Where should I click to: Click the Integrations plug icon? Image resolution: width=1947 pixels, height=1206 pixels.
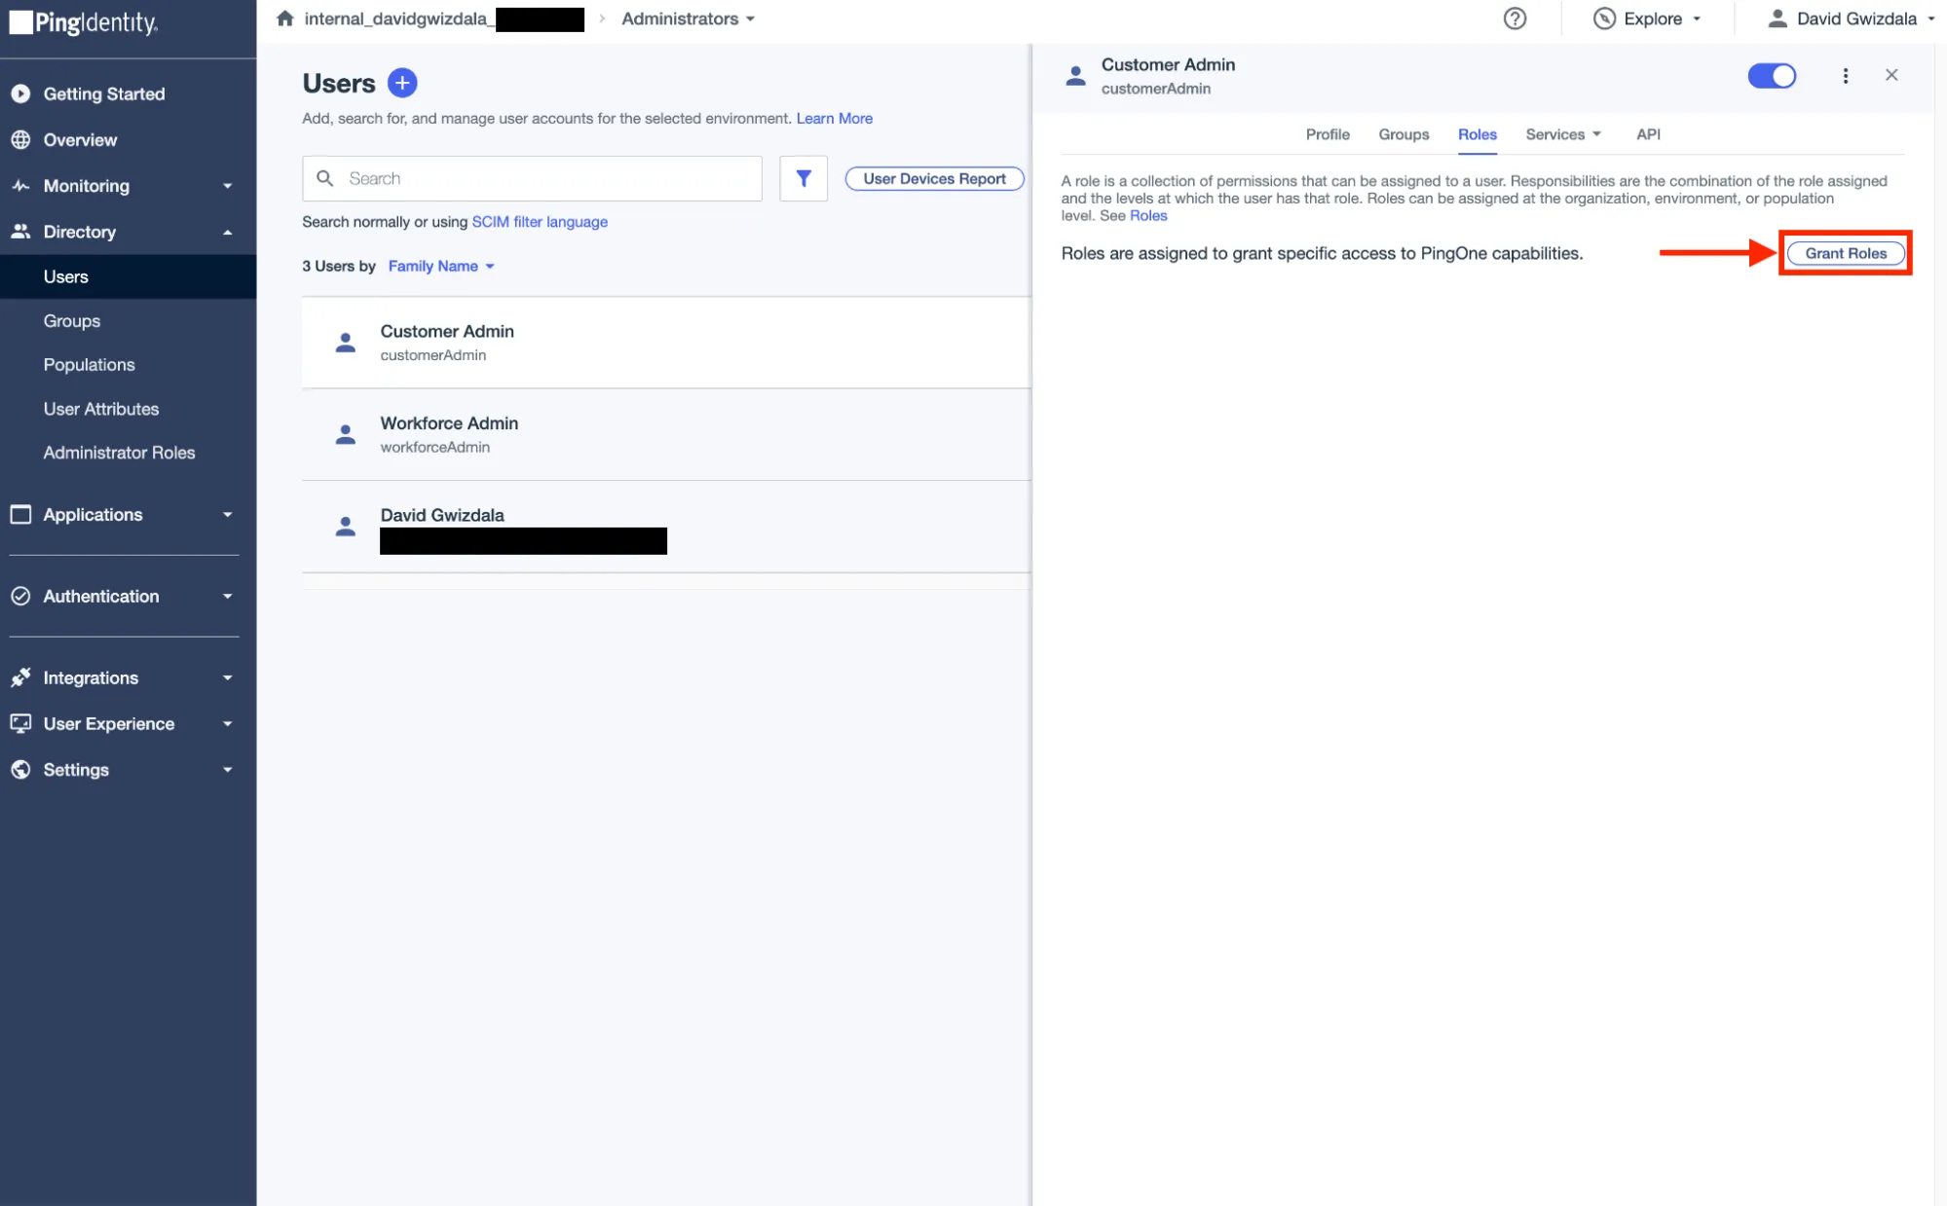tap(20, 677)
